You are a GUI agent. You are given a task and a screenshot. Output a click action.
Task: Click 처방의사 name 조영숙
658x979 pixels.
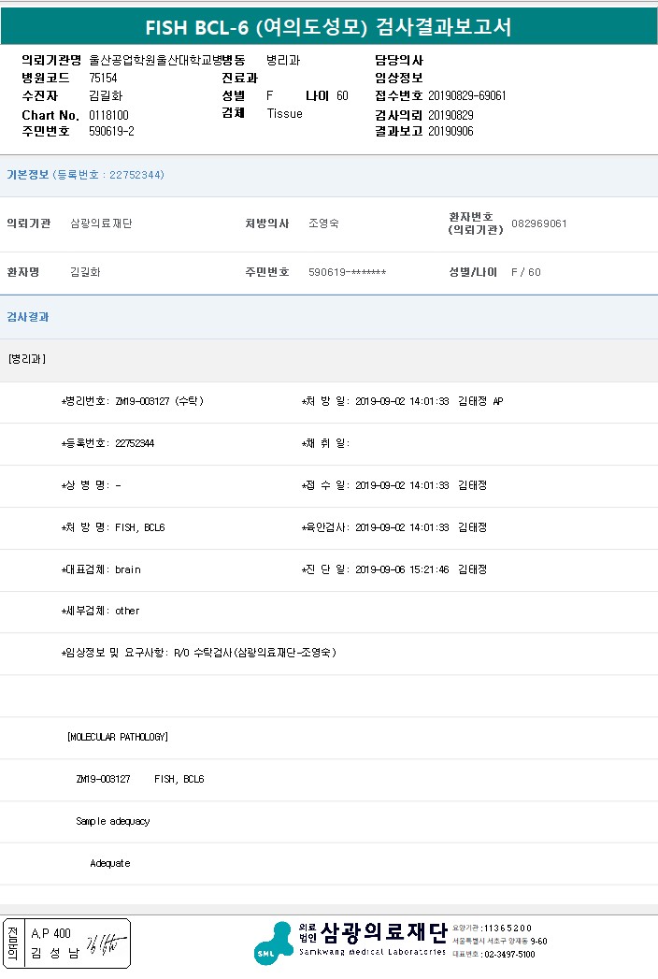click(323, 223)
